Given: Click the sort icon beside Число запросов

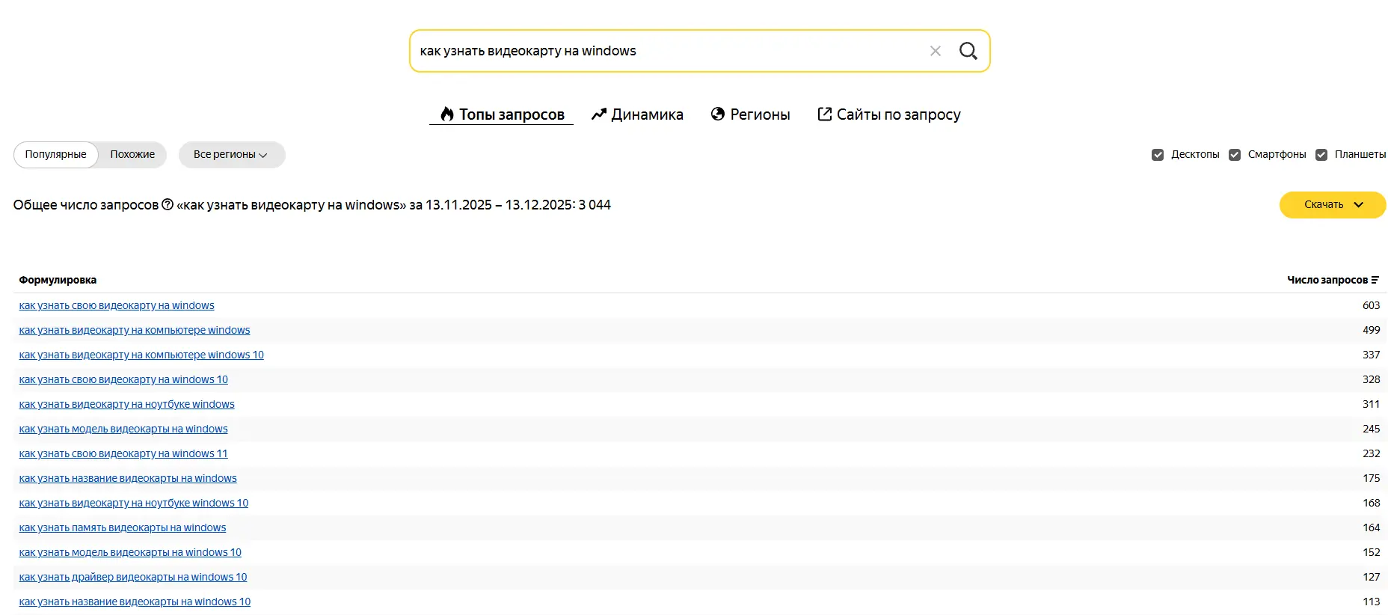Looking at the screenshot, I should point(1375,280).
